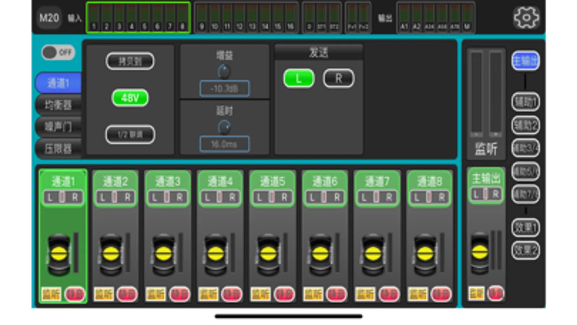Turn the 增益 gain knob
577x325 pixels.
tap(224, 72)
